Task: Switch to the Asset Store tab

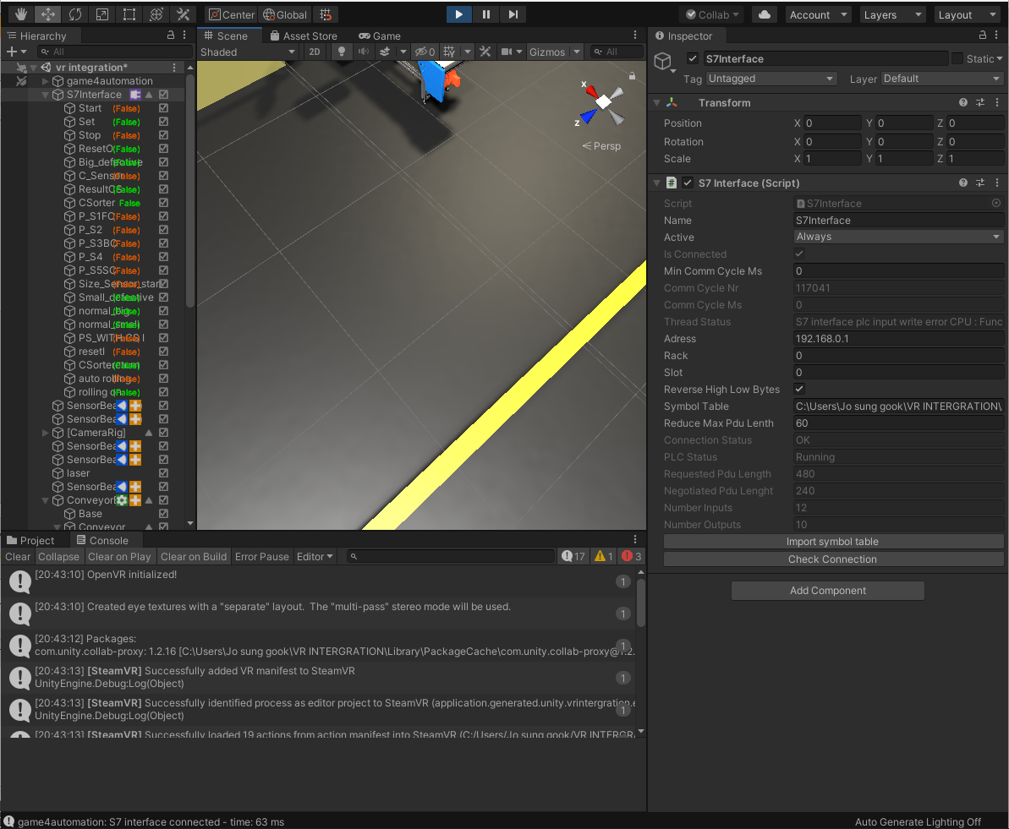Action: [303, 36]
